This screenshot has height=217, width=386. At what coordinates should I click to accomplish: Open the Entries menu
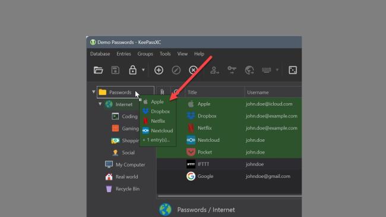tap(124, 54)
